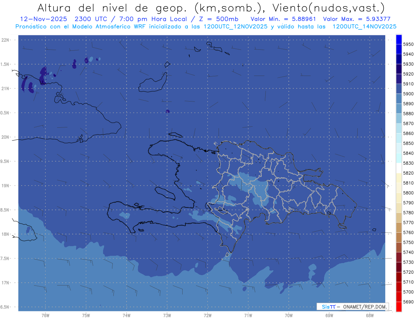The width and height of the screenshot is (415, 320).
Task: Click the '18N' latitude label
Action: (5, 234)
